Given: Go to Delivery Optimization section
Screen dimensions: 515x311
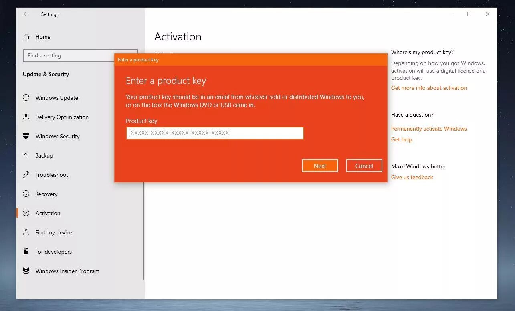Looking at the screenshot, I should point(62,117).
